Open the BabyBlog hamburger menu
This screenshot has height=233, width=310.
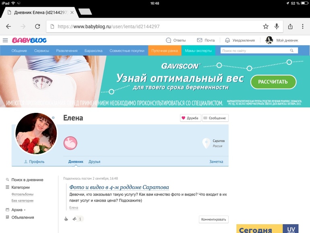pos(5,40)
